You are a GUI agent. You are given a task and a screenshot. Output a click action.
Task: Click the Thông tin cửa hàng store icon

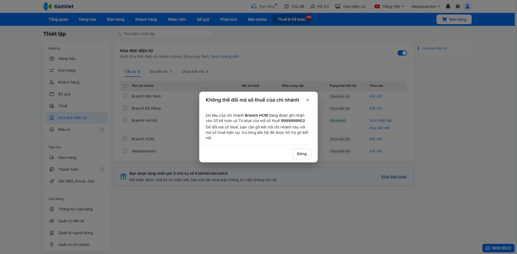(52, 209)
